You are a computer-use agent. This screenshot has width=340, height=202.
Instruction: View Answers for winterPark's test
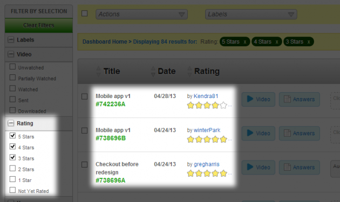299,134
